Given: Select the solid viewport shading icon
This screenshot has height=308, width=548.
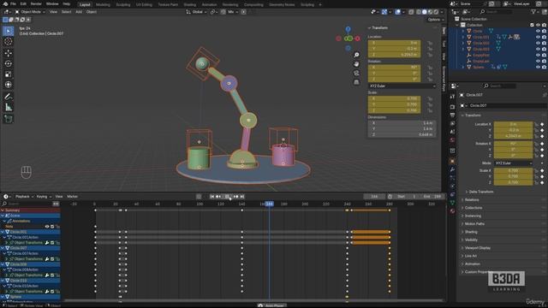Looking at the screenshot, I should pos(425,12).
